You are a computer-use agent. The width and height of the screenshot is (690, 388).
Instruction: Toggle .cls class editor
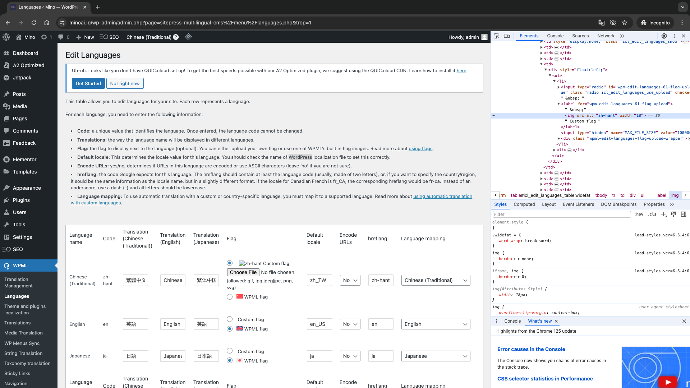pos(652,214)
